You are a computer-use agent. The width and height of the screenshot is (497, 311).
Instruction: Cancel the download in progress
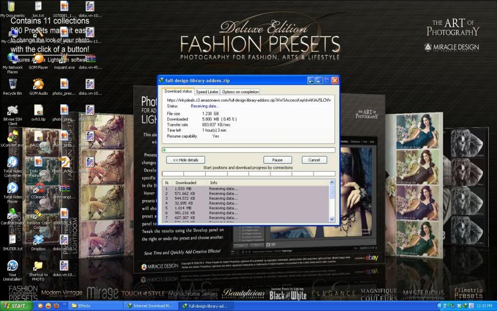[314, 160]
